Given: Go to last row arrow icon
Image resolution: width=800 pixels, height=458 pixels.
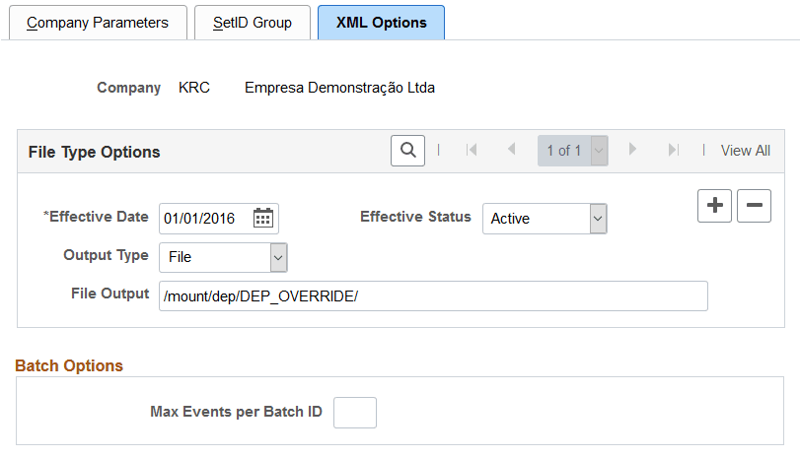Looking at the screenshot, I should 673,151.
